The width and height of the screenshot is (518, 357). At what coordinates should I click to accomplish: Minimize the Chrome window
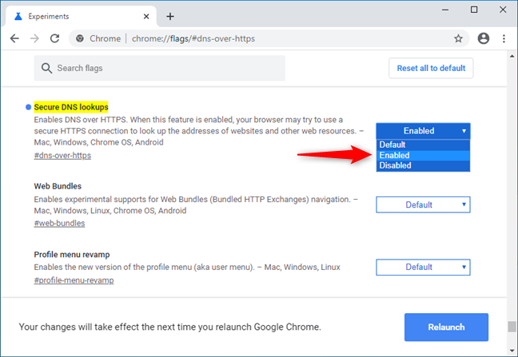coord(445,10)
